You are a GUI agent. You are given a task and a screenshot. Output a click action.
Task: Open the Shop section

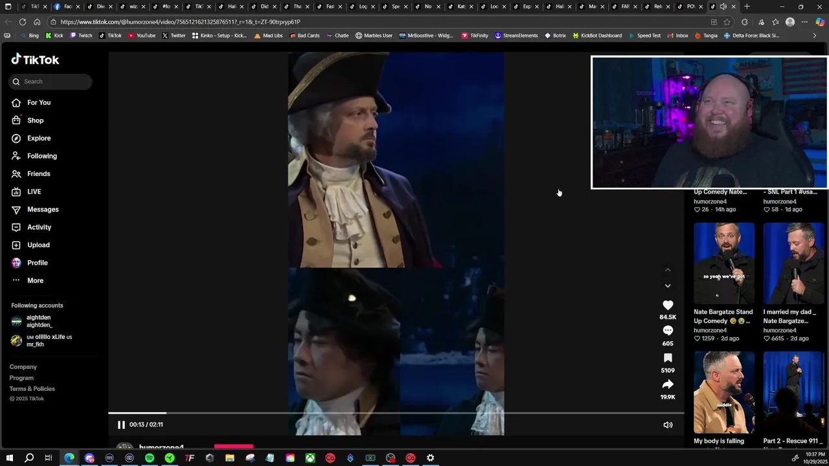click(x=35, y=120)
